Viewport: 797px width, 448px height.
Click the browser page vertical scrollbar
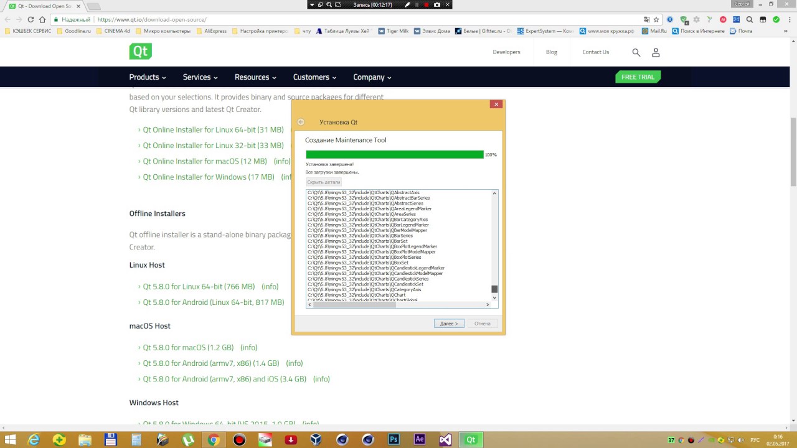coord(793,151)
